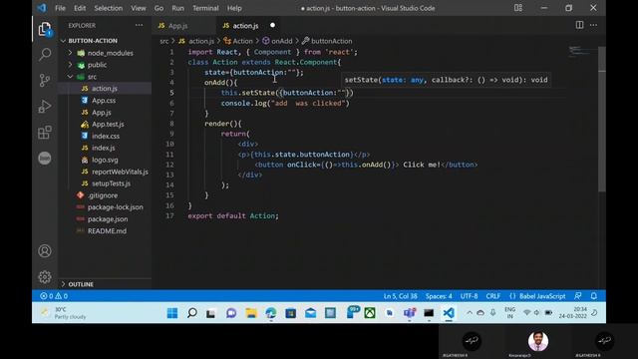Open File Explorer from the taskbar
Screen dimensions: 638x359
click(x=251, y=312)
